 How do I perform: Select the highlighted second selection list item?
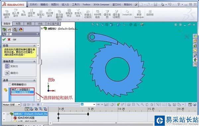click(23, 92)
